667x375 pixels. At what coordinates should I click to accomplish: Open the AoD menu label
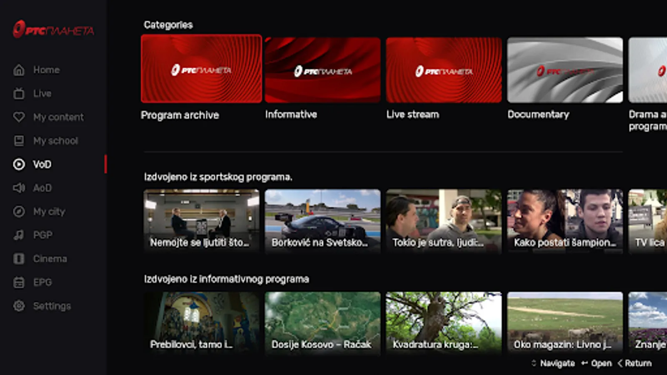point(42,188)
